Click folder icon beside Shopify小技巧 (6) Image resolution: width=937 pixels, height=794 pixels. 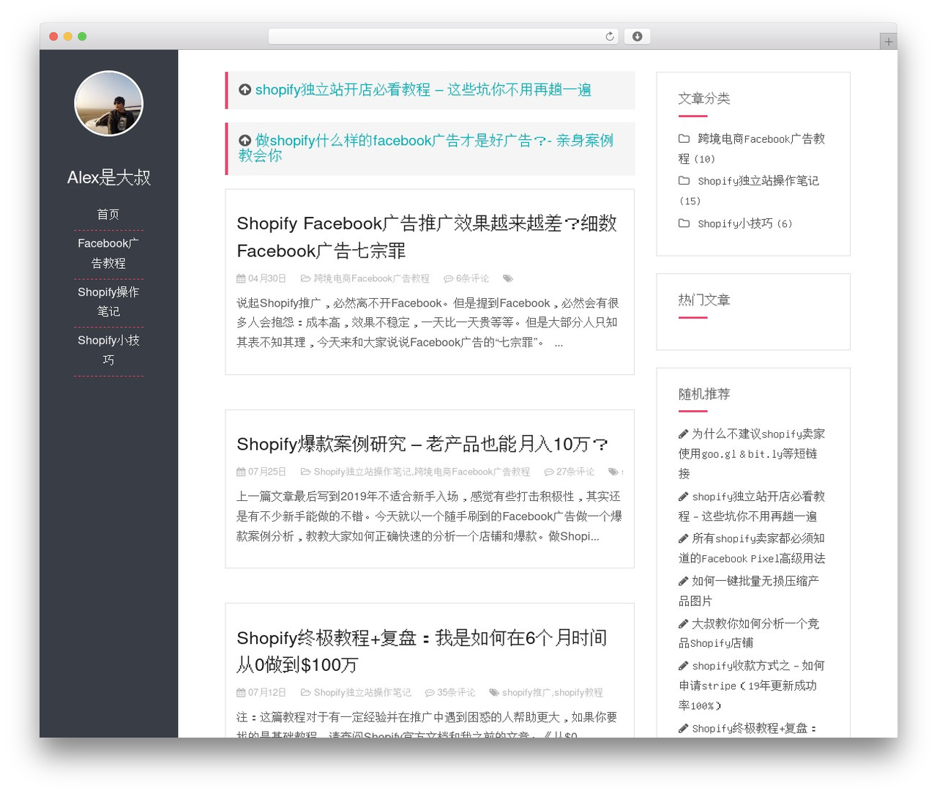(684, 223)
